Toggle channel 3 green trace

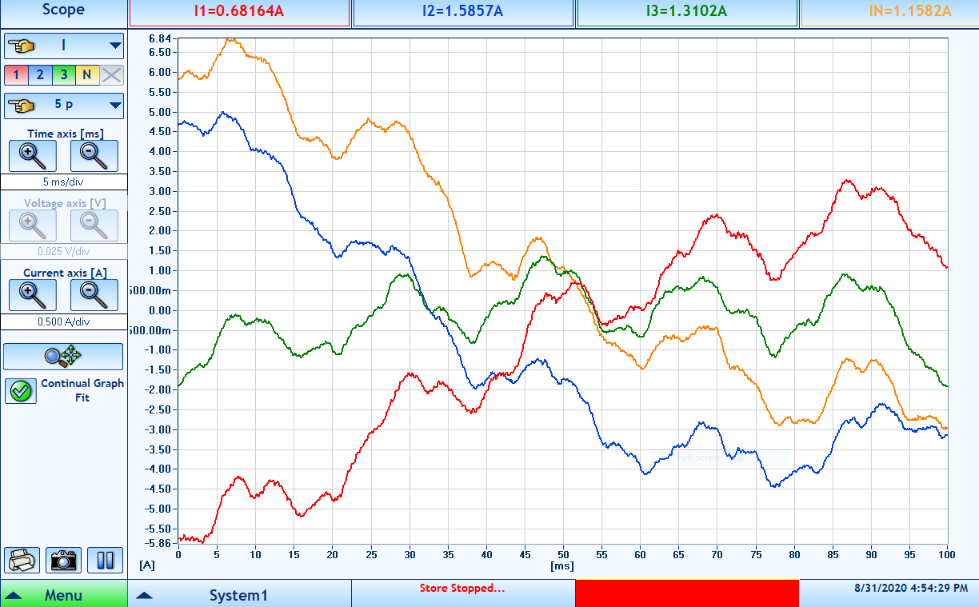point(63,75)
